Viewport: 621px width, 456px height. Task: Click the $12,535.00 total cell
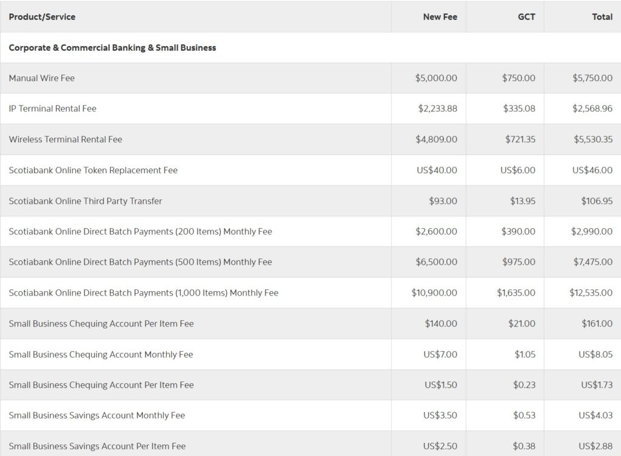tap(591, 292)
